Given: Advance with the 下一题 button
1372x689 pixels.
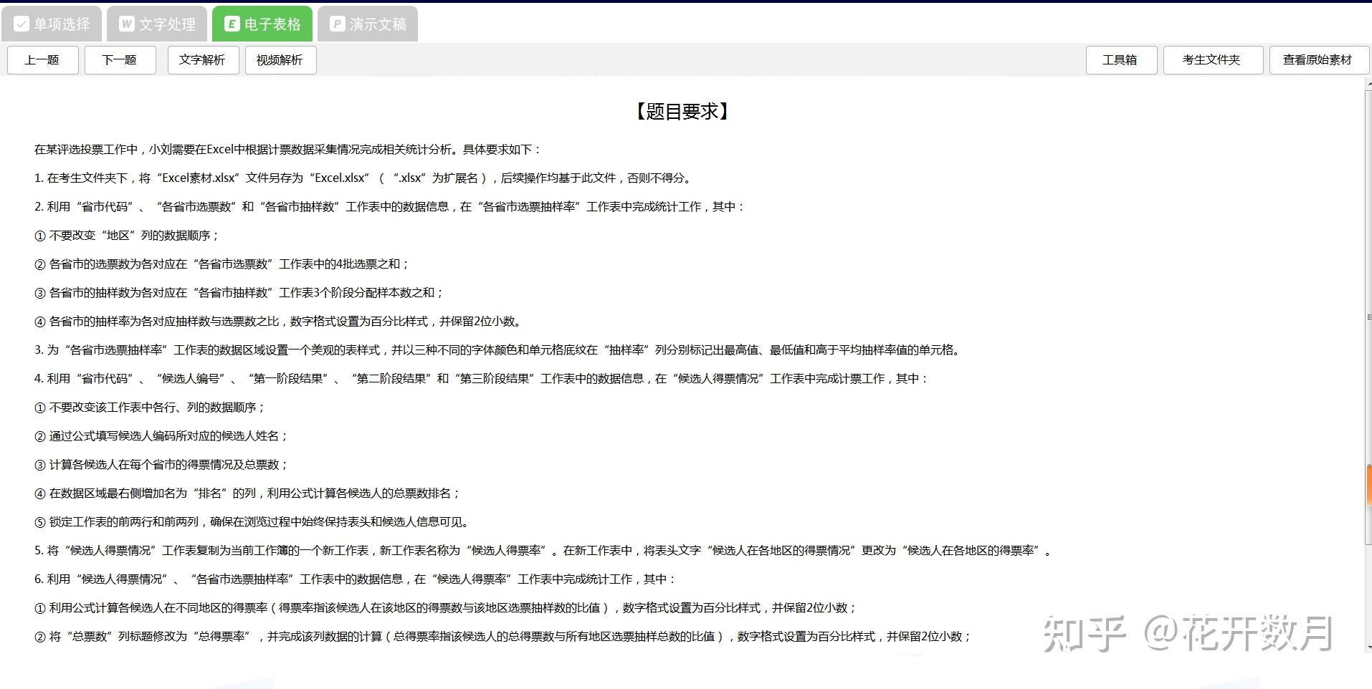Looking at the screenshot, I should 120,60.
